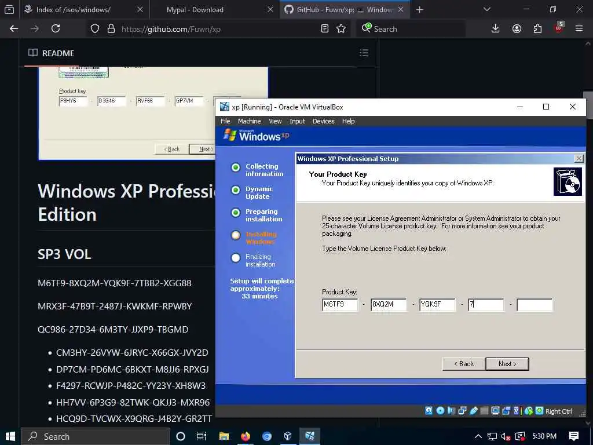
Task: Click the fourth product key field containing 7
Action: tap(486, 304)
